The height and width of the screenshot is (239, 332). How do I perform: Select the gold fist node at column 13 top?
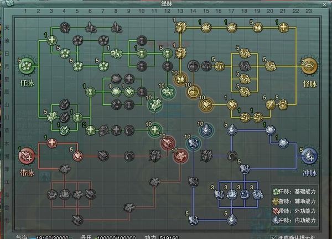pos(180,26)
